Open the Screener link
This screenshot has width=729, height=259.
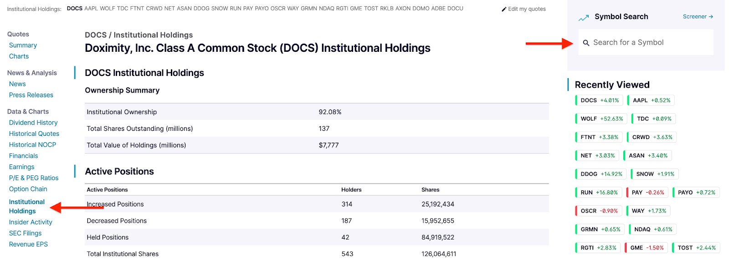(698, 16)
